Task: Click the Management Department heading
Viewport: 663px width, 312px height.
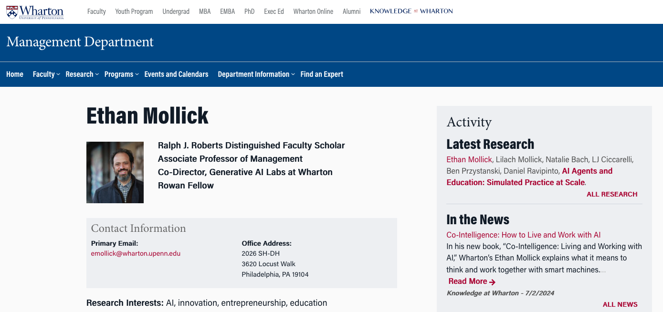Action: [80, 42]
